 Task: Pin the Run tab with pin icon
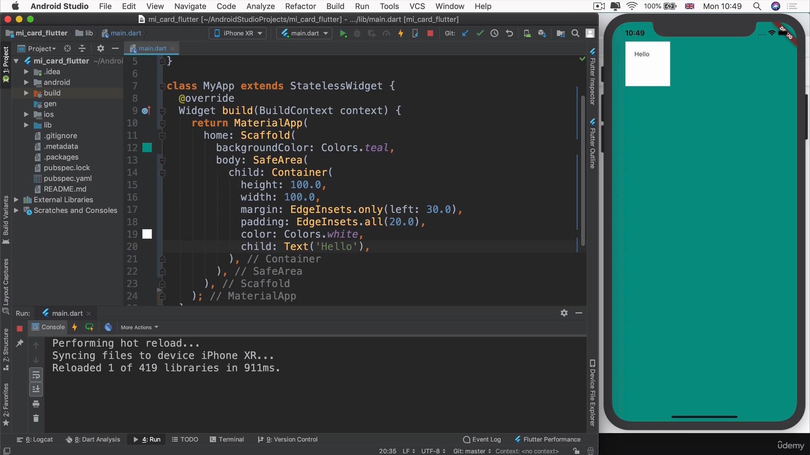[19, 343]
